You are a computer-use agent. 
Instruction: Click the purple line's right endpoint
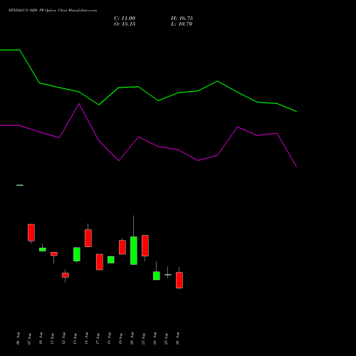[296, 167]
